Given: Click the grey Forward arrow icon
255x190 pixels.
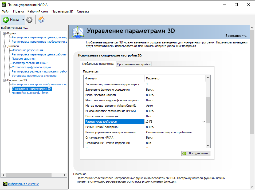Looking at the screenshot, I should coord(29,20).
